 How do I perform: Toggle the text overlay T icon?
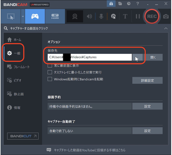click(x=125, y=16)
